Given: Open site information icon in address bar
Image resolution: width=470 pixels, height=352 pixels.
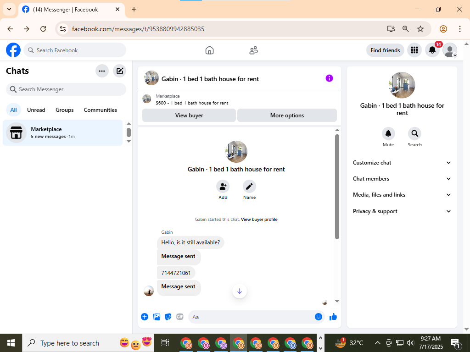Looking at the screenshot, I should [63, 29].
